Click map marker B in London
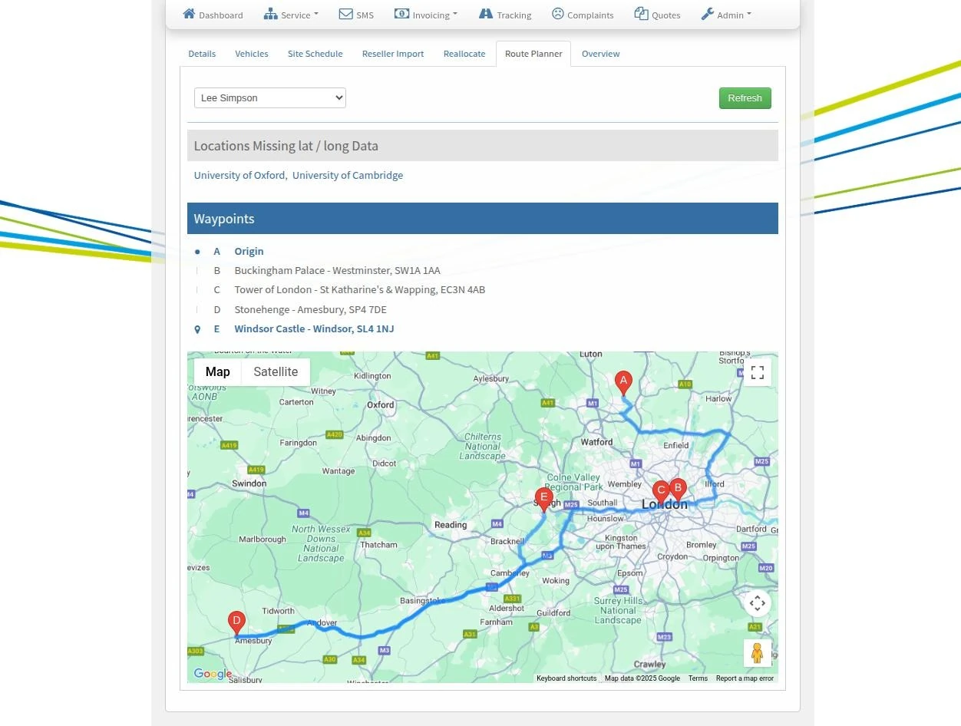961x726 pixels. (x=678, y=489)
